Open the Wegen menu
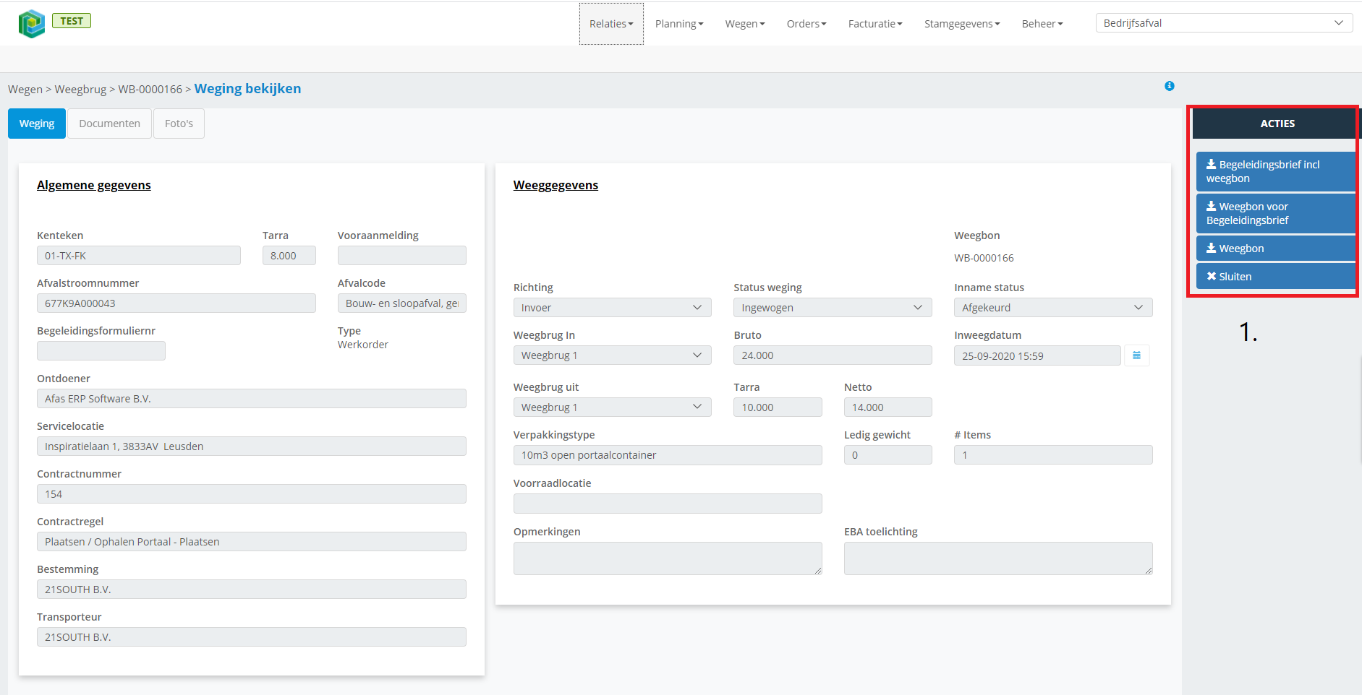 tap(745, 24)
